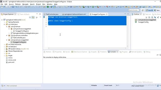Viewport: 161px width, 90px height.
Task: Click the New file dropdown arrow
Action: tap(4, 7)
